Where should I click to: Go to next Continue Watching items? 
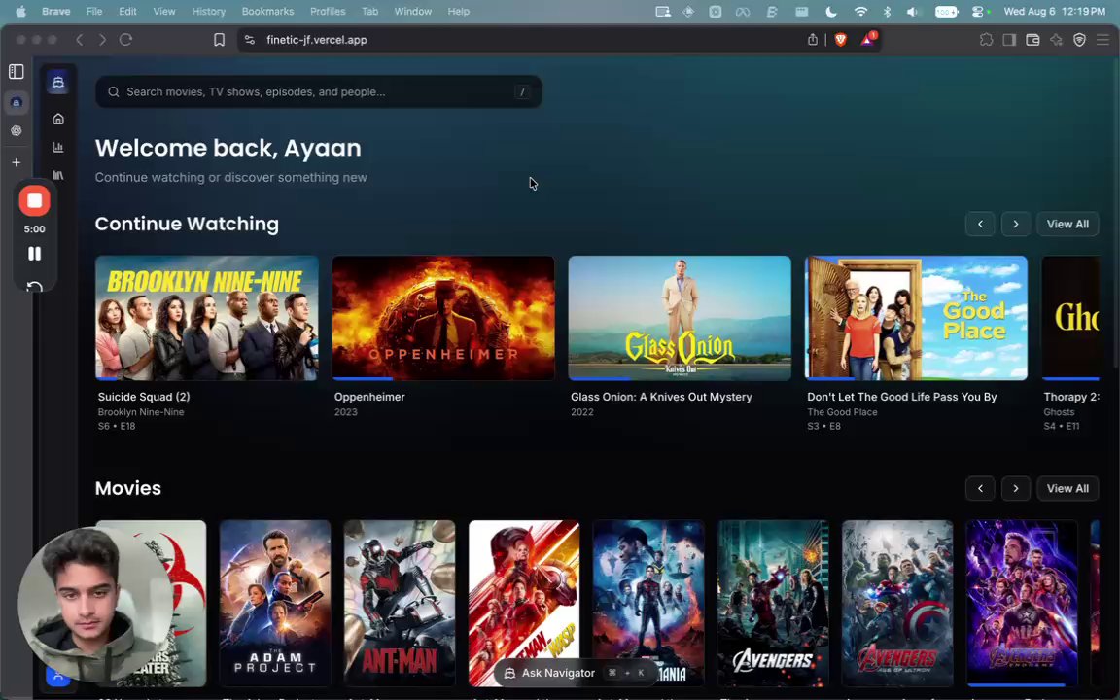pyautogui.click(x=1016, y=225)
